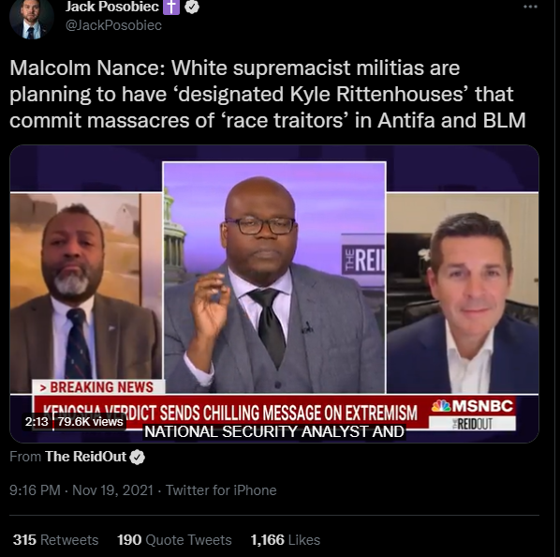The height and width of the screenshot is (557, 560).
Task: View the 315 Retweets list
Action: [x=55, y=540]
